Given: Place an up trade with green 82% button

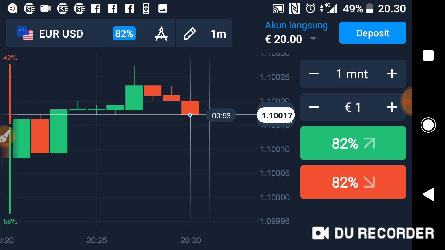Looking at the screenshot, I should click(353, 143).
